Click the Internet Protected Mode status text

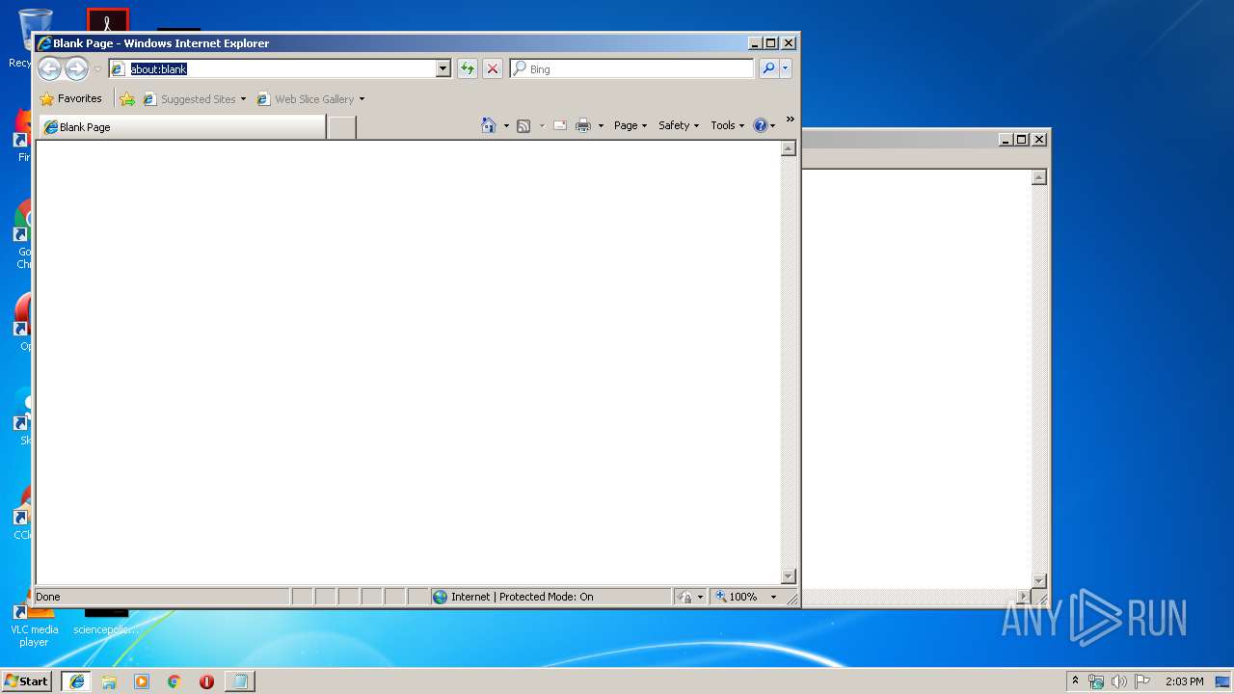point(522,597)
